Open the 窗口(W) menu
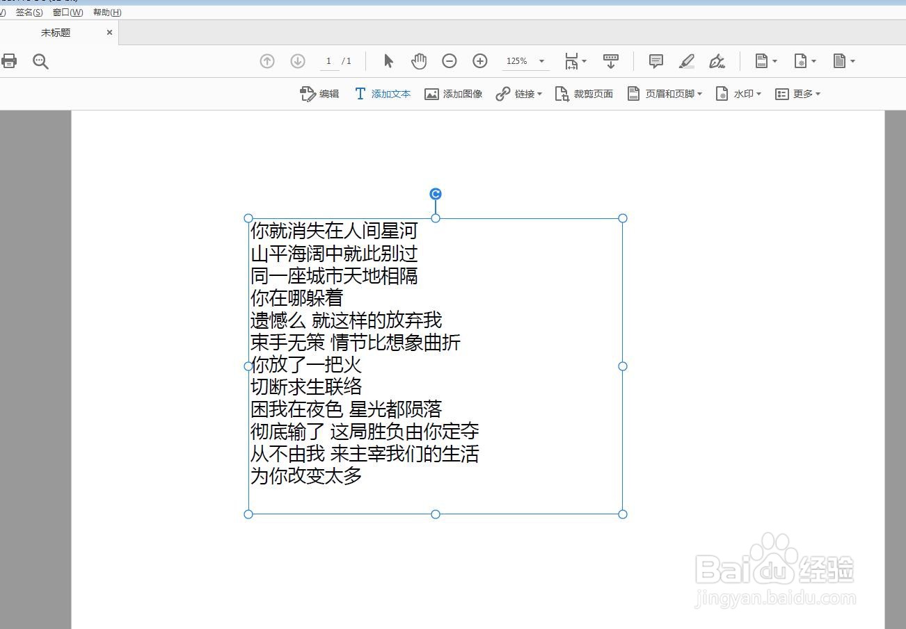This screenshot has width=906, height=629. coord(67,13)
